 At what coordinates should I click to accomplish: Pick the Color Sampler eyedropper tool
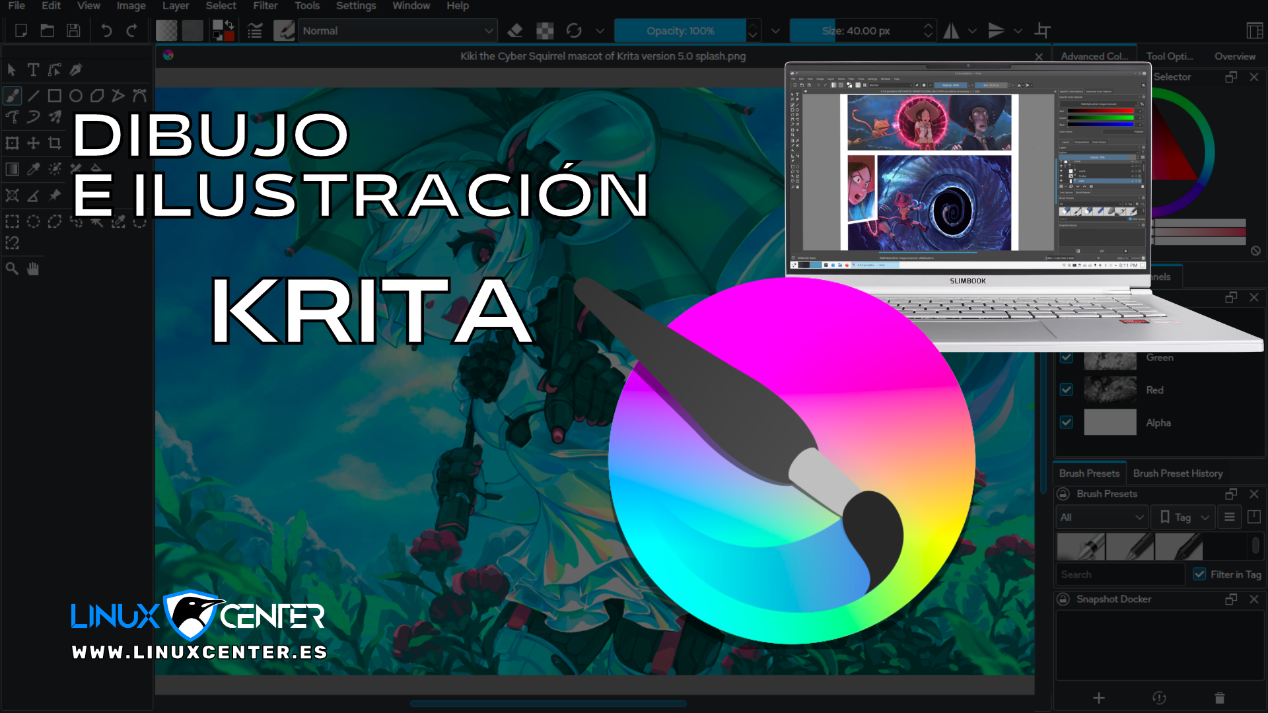[33, 169]
